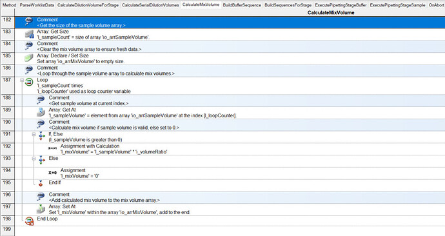Collapse the If, Else block on line 191

[x=34, y=135]
